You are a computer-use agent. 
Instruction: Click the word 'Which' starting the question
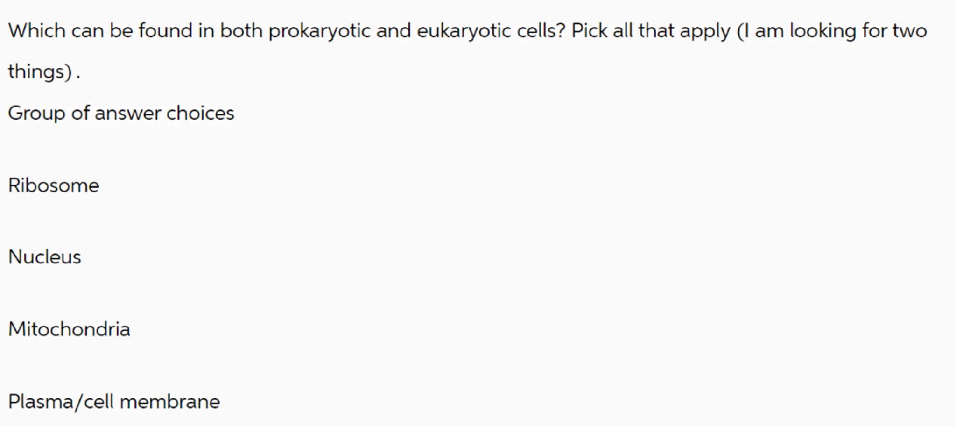37,31
